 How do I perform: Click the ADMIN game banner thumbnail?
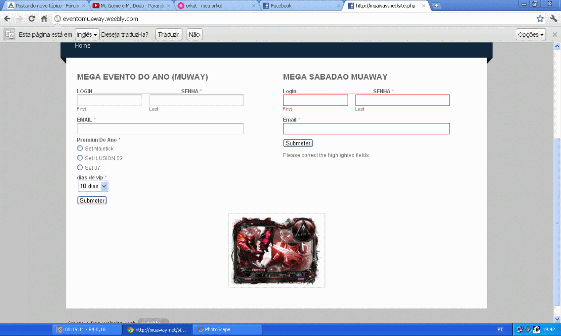coord(276,250)
